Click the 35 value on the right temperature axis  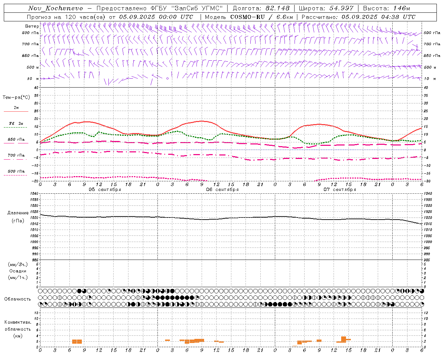426,95
